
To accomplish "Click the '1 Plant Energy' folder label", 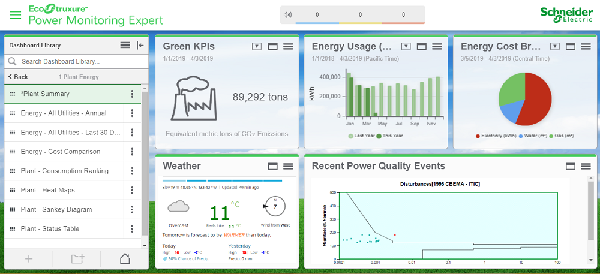I will [79, 77].
